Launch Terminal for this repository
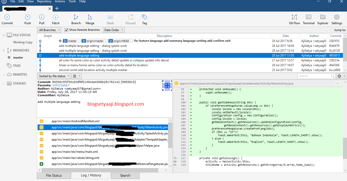This screenshot has width=347, height=181. coord(308,19)
